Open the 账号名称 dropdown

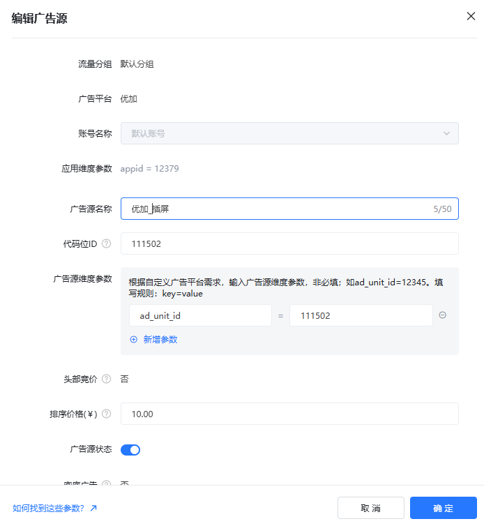(289, 133)
